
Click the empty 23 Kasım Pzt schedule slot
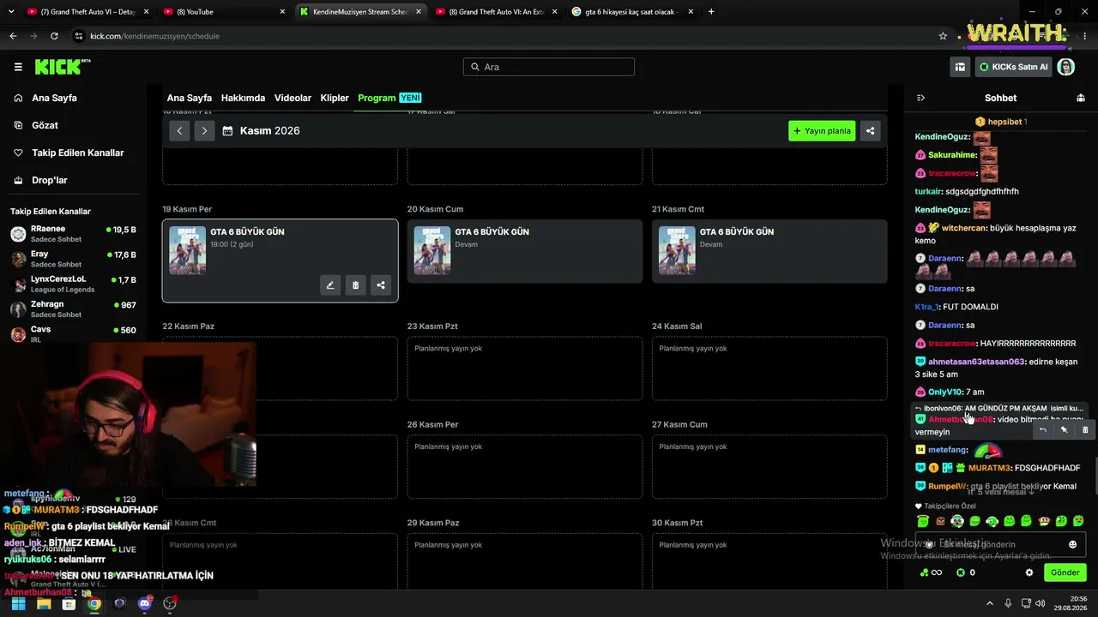(525, 368)
